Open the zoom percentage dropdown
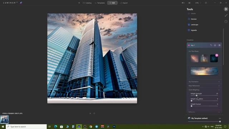This screenshot has height=129, width=229. tap(198, 3)
